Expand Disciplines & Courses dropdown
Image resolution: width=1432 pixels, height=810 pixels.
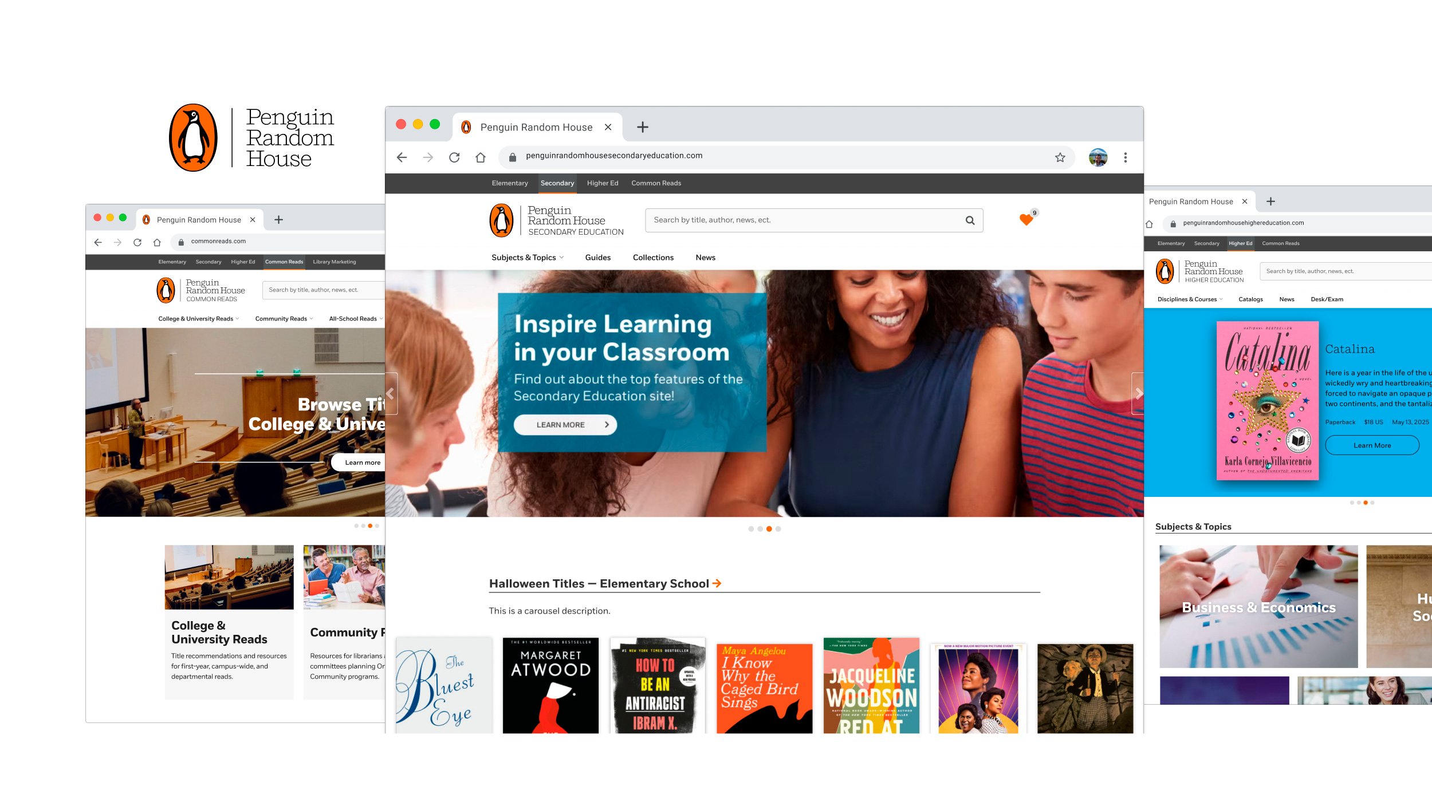tap(1190, 299)
